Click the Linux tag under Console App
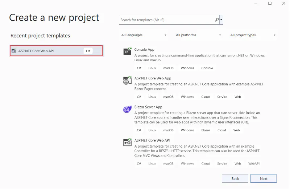The width and height of the screenshot is (290, 190). click(x=152, y=68)
